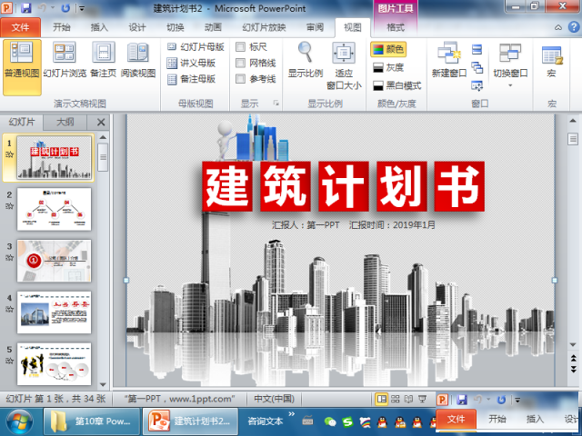582x436 pixels.
Task: Go to previous slide double-arrow button
Action: 573,358
